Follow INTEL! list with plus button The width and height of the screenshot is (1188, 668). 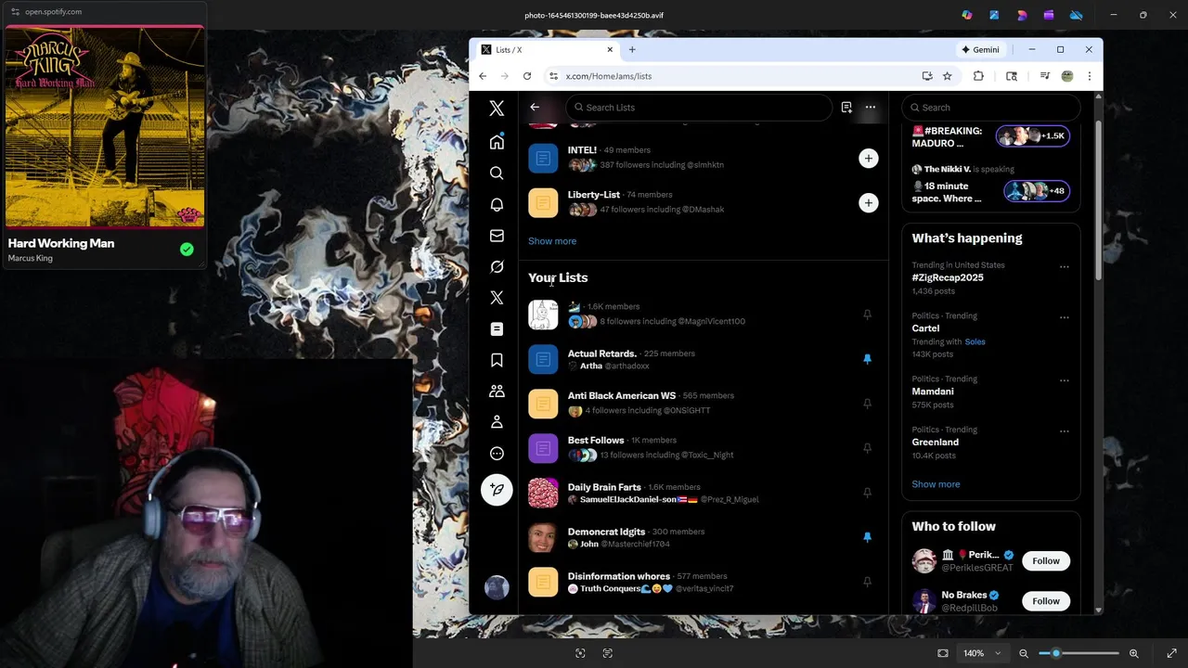[x=868, y=159]
